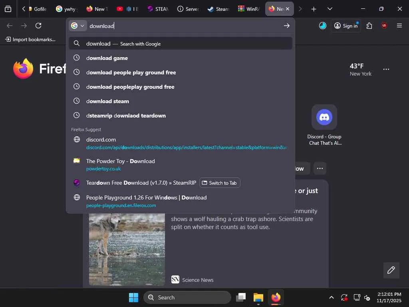Viewport: 409px width, 307px height.
Task: Open the Windows Start menu
Action: (x=133, y=297)
